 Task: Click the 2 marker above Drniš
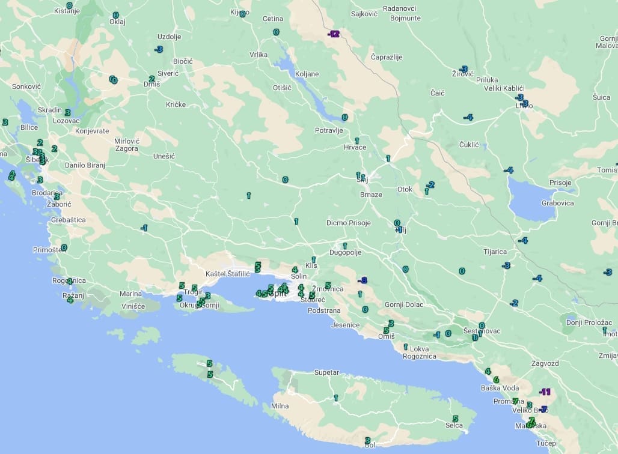click(151, 79)
